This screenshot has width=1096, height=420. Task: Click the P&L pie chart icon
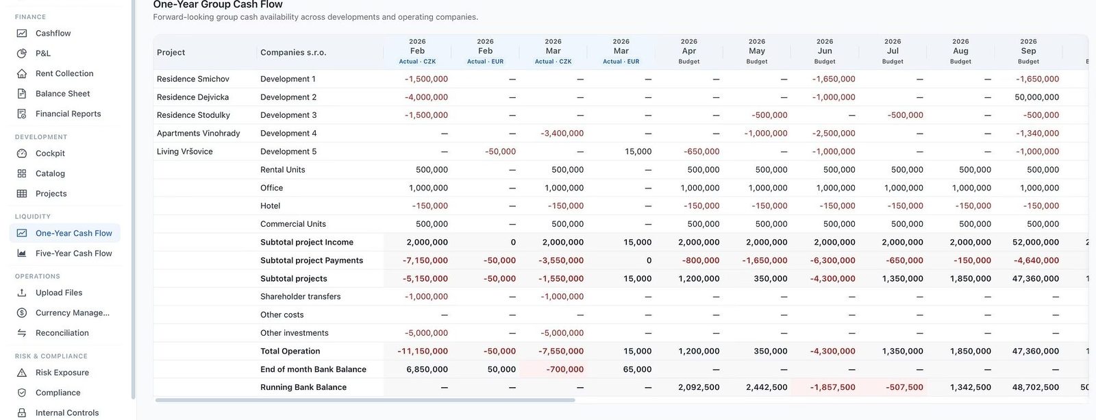click(x=22, y=53)
